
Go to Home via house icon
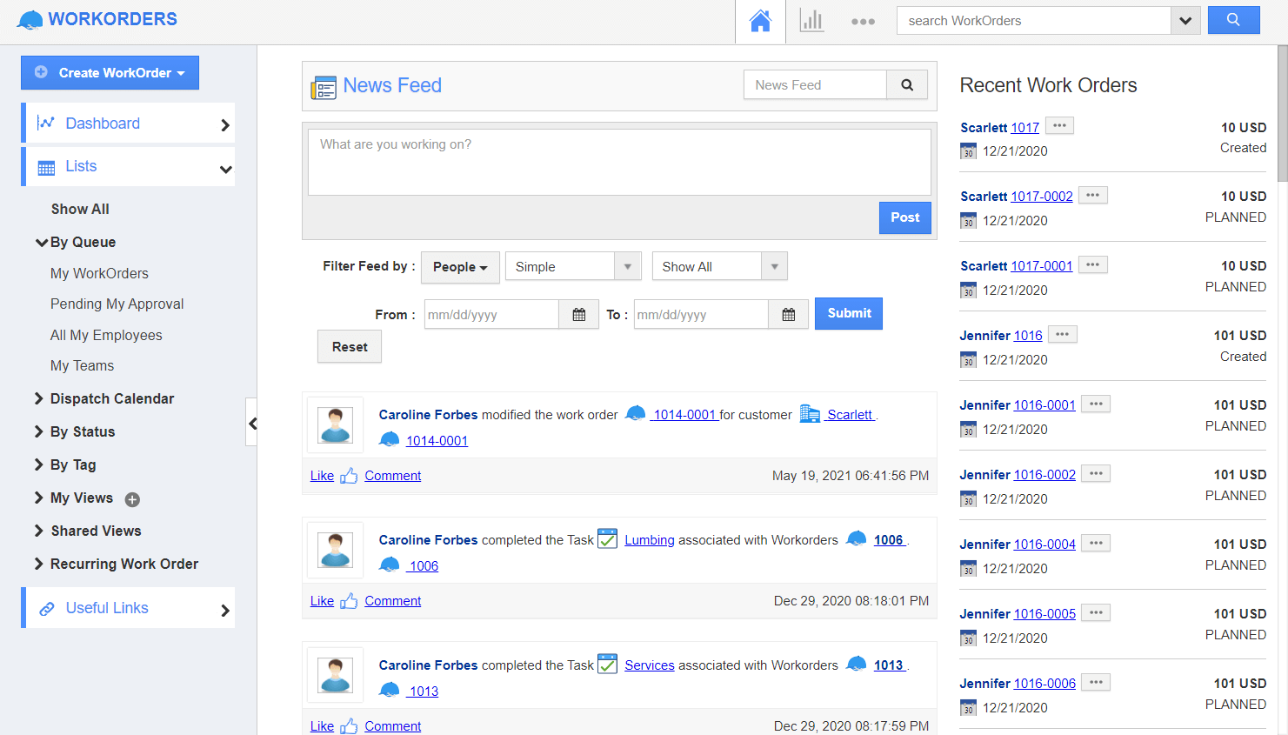(x=760, y=21)
